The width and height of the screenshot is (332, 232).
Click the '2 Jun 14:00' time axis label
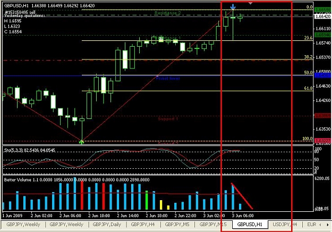click(x=128, y=216)
